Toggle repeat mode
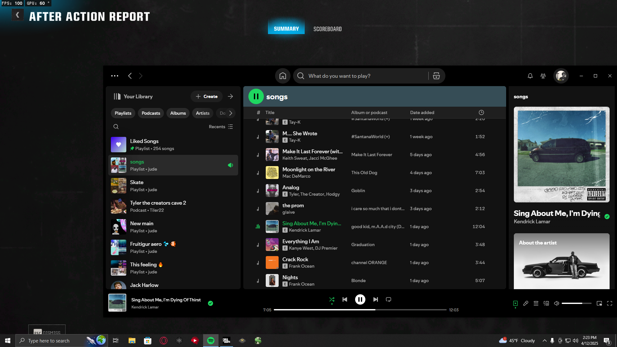The height and width of the screenshot is (347, 617). pos(389,299)
